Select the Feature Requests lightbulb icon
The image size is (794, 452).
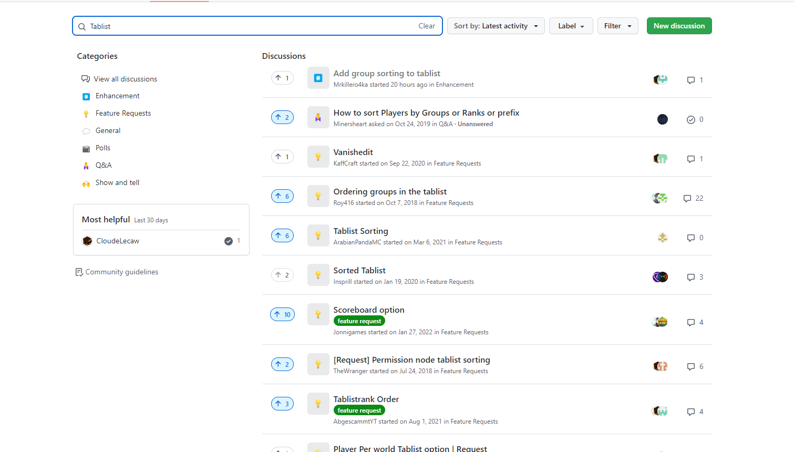86,113
